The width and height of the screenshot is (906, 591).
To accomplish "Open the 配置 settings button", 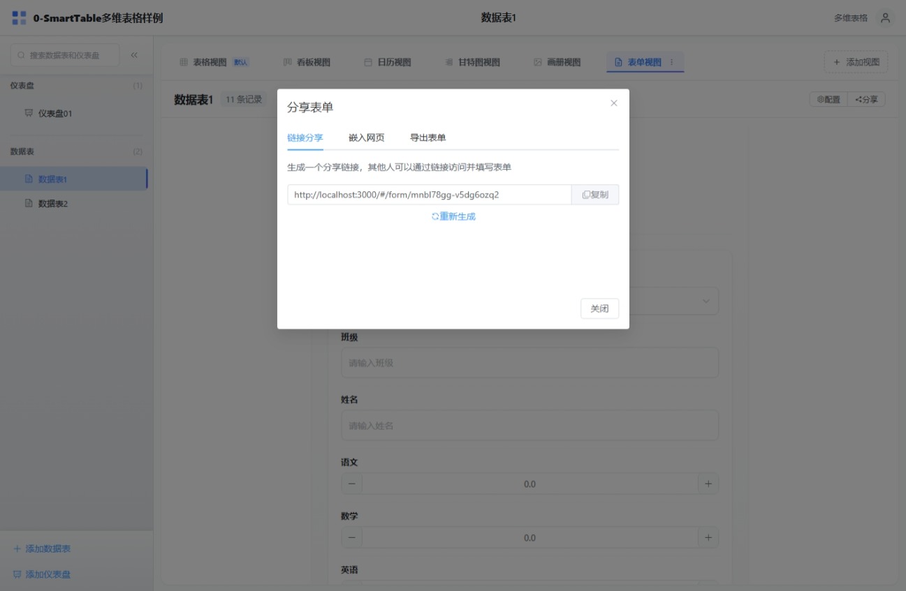I will pos(828,100).
